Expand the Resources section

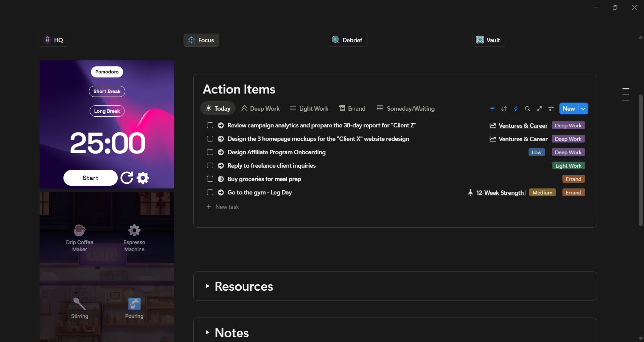coord(208,286)
